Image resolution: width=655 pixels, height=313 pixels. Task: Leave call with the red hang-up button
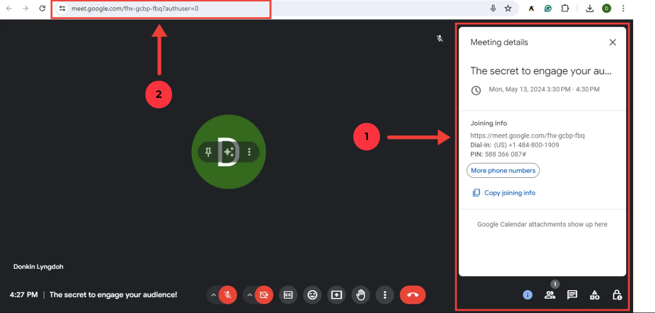click(x=412, y=295)
